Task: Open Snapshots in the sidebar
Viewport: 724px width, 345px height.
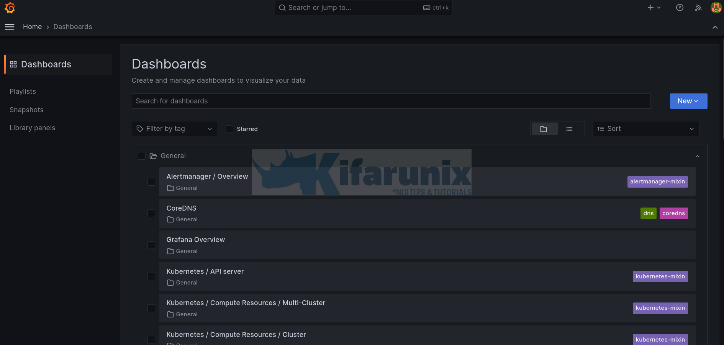Action: [x=26, y=110]
